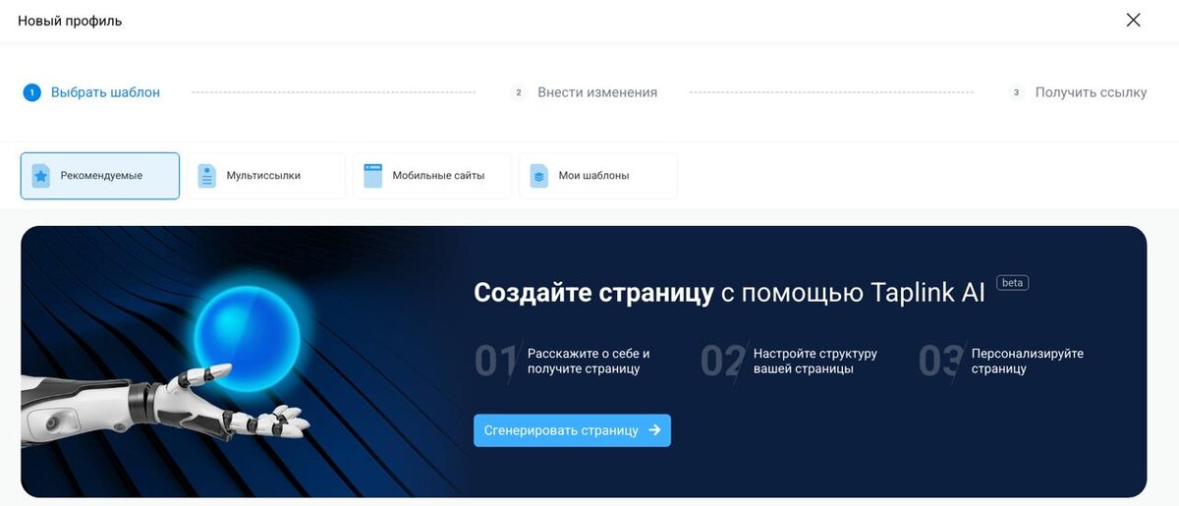Image resolution: width=1179 pixels, height=506 pixels.
Task: Open the Мои шаблоны tab
Action: 598,176
